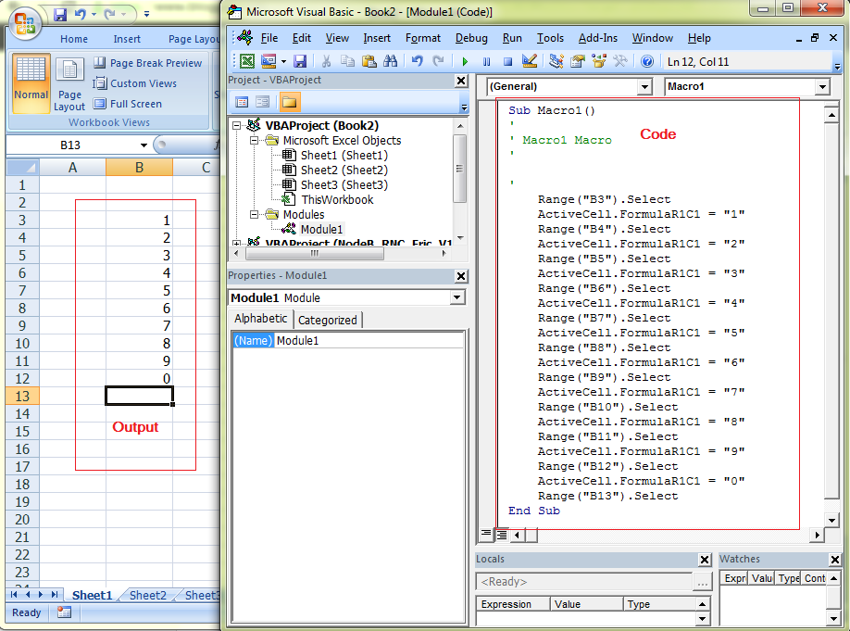This screenshot has height=631, width=850.
Task: Open the Macro1 procedures dropdown
Action: point(820,86)
